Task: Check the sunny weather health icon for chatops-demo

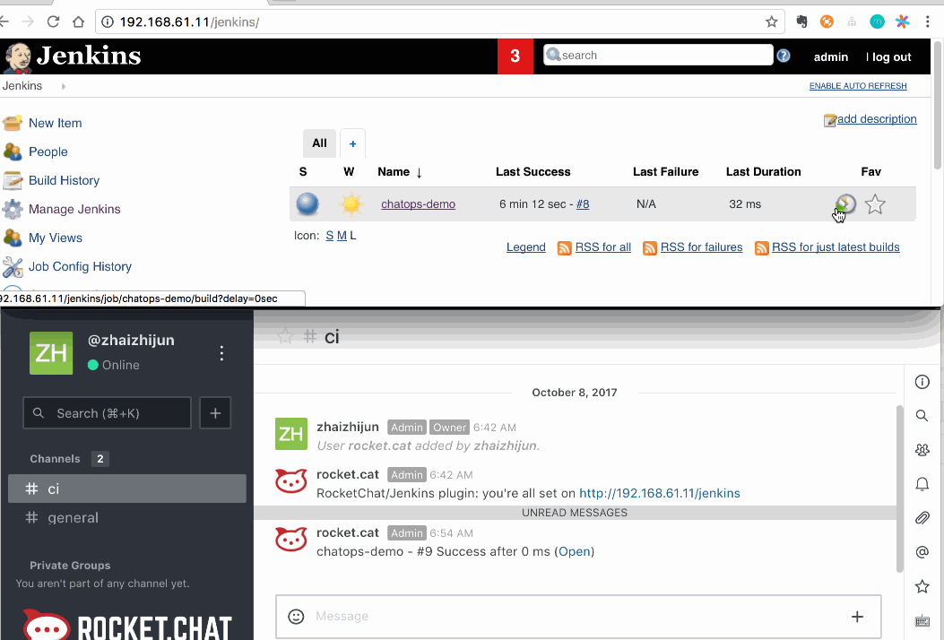Action: [351, 203]
